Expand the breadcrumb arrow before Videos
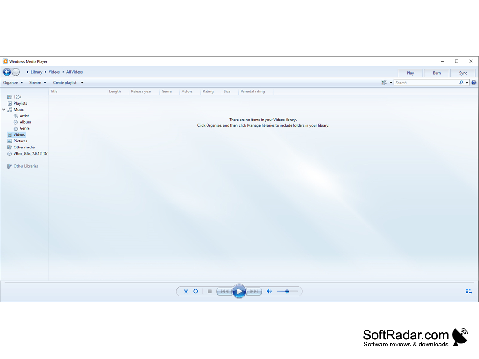This screenshot has height=359, width=479. coord(45,72)
